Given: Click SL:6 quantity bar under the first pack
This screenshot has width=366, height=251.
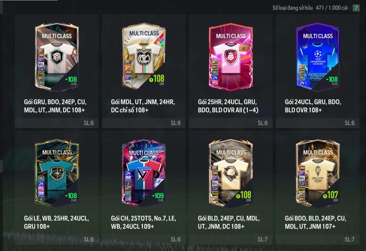Looking at the screenshot, I should pos(57,123).
